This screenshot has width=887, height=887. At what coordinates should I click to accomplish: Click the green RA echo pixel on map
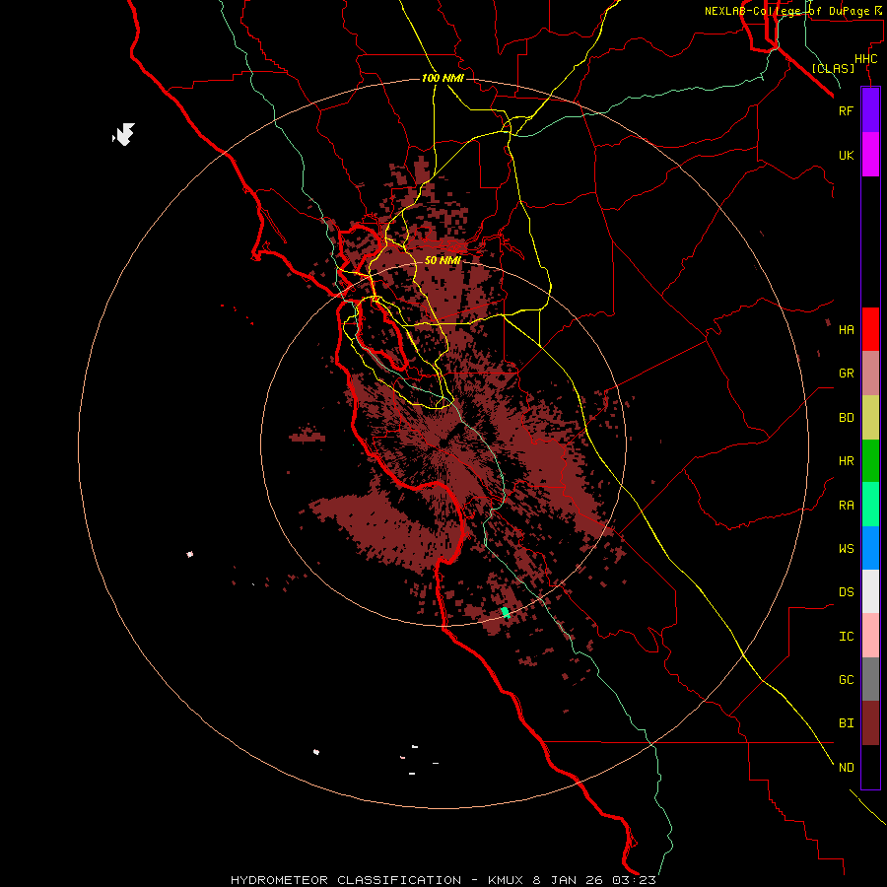[506, 613]
